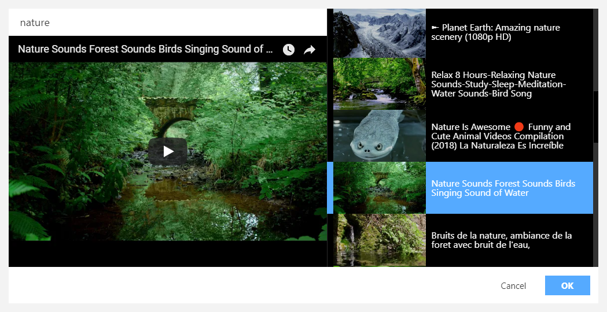Click the Cancel button
607x312 pixels.
point(513,285)
